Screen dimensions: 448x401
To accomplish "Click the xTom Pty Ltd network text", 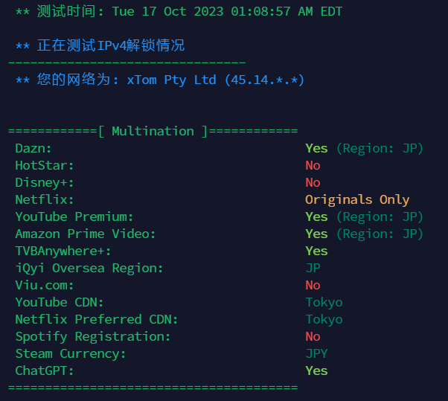I will coord(171,80).
